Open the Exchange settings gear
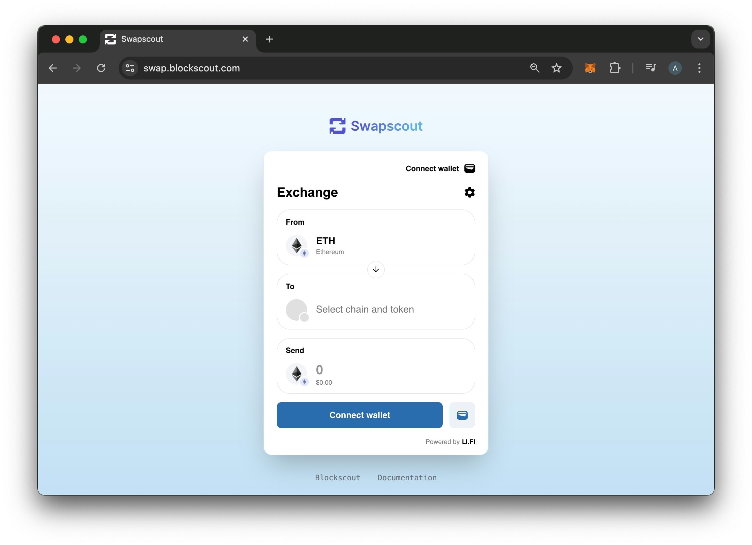The height and width of the screenshot is (545, 752). tap(470, 192)
